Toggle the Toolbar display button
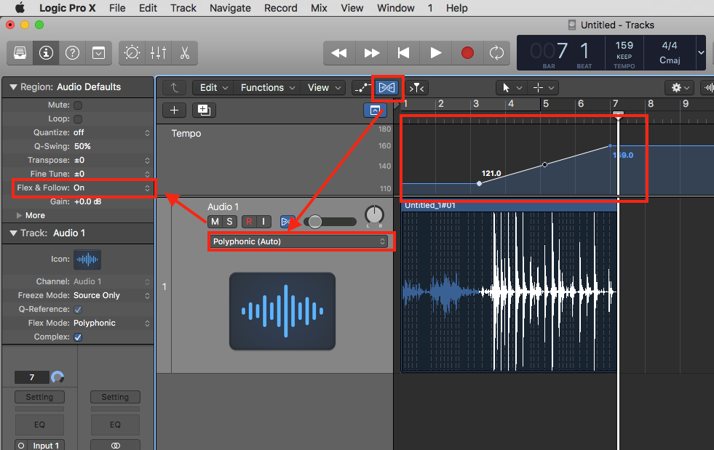Viewport: 714px width, 450px height. [98, 53]
